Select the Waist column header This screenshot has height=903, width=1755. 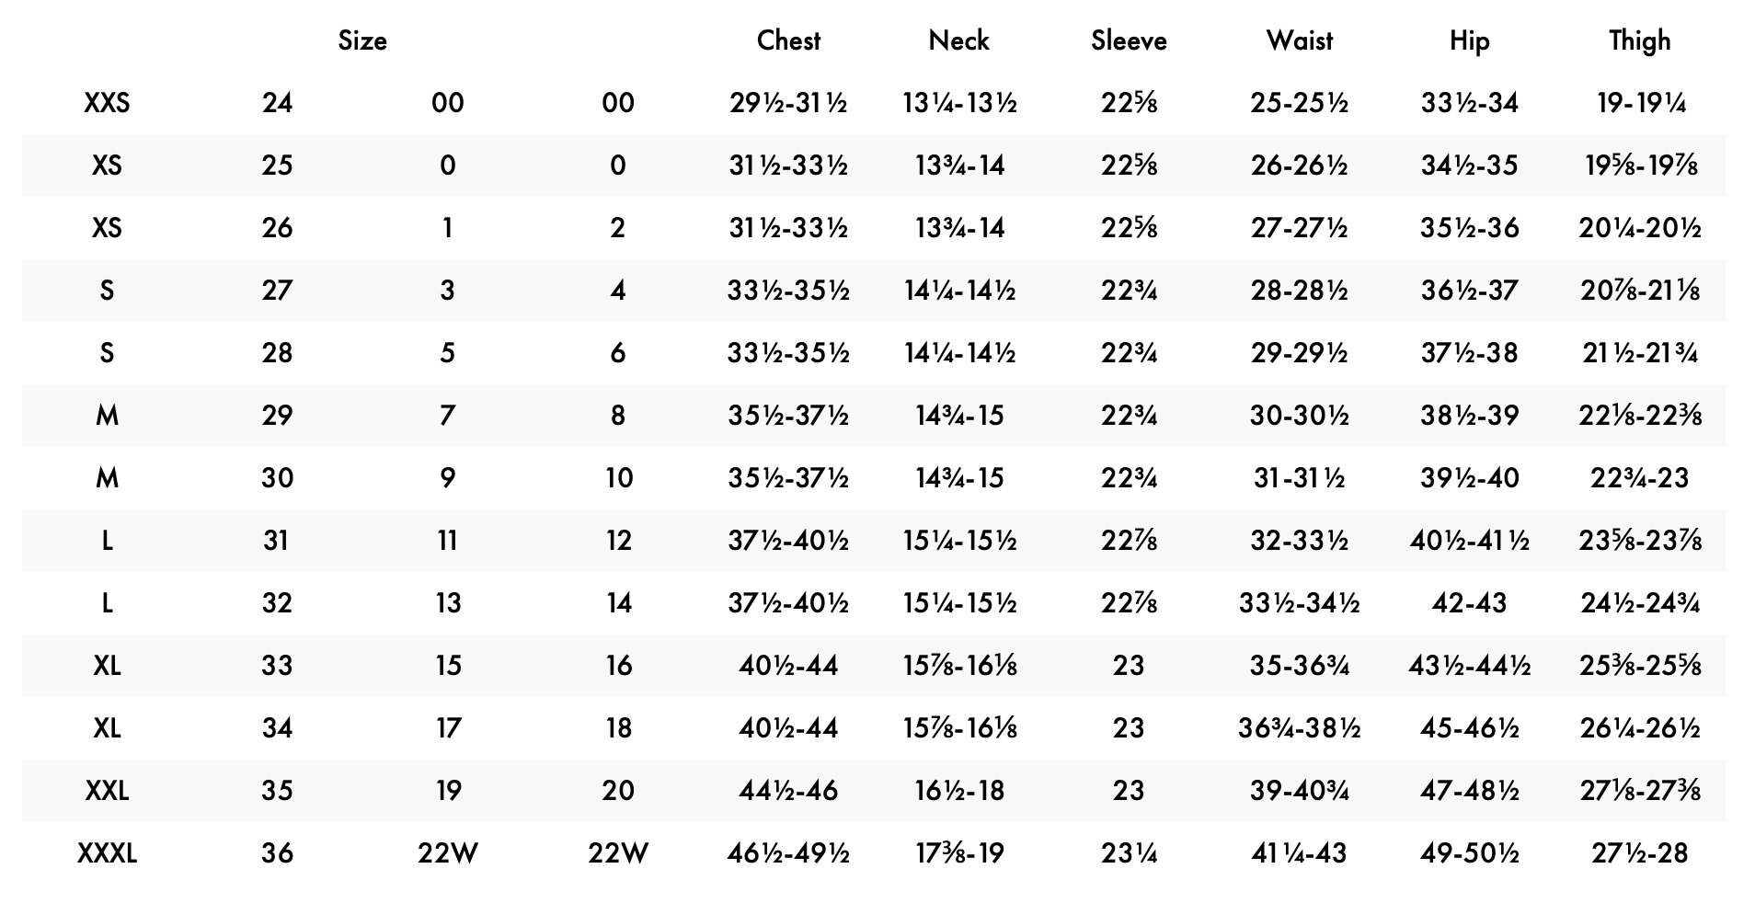[1299, 40]
